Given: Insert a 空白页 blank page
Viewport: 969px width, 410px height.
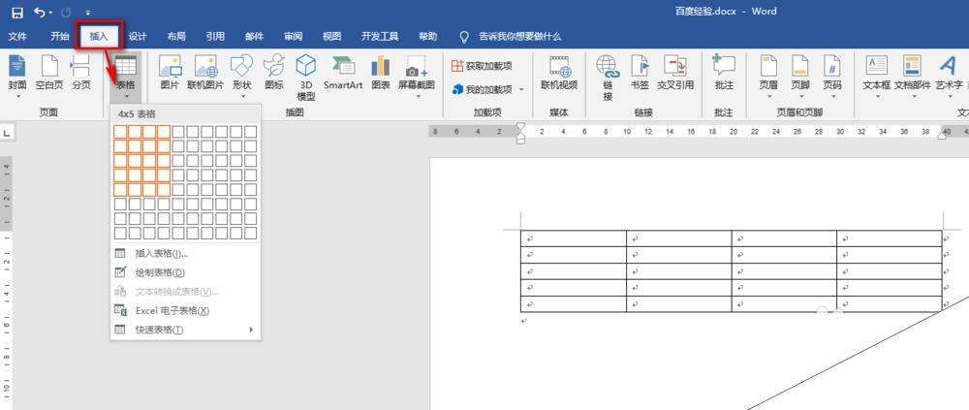Looking at the screenshot, I should click(x=49, y=73).
